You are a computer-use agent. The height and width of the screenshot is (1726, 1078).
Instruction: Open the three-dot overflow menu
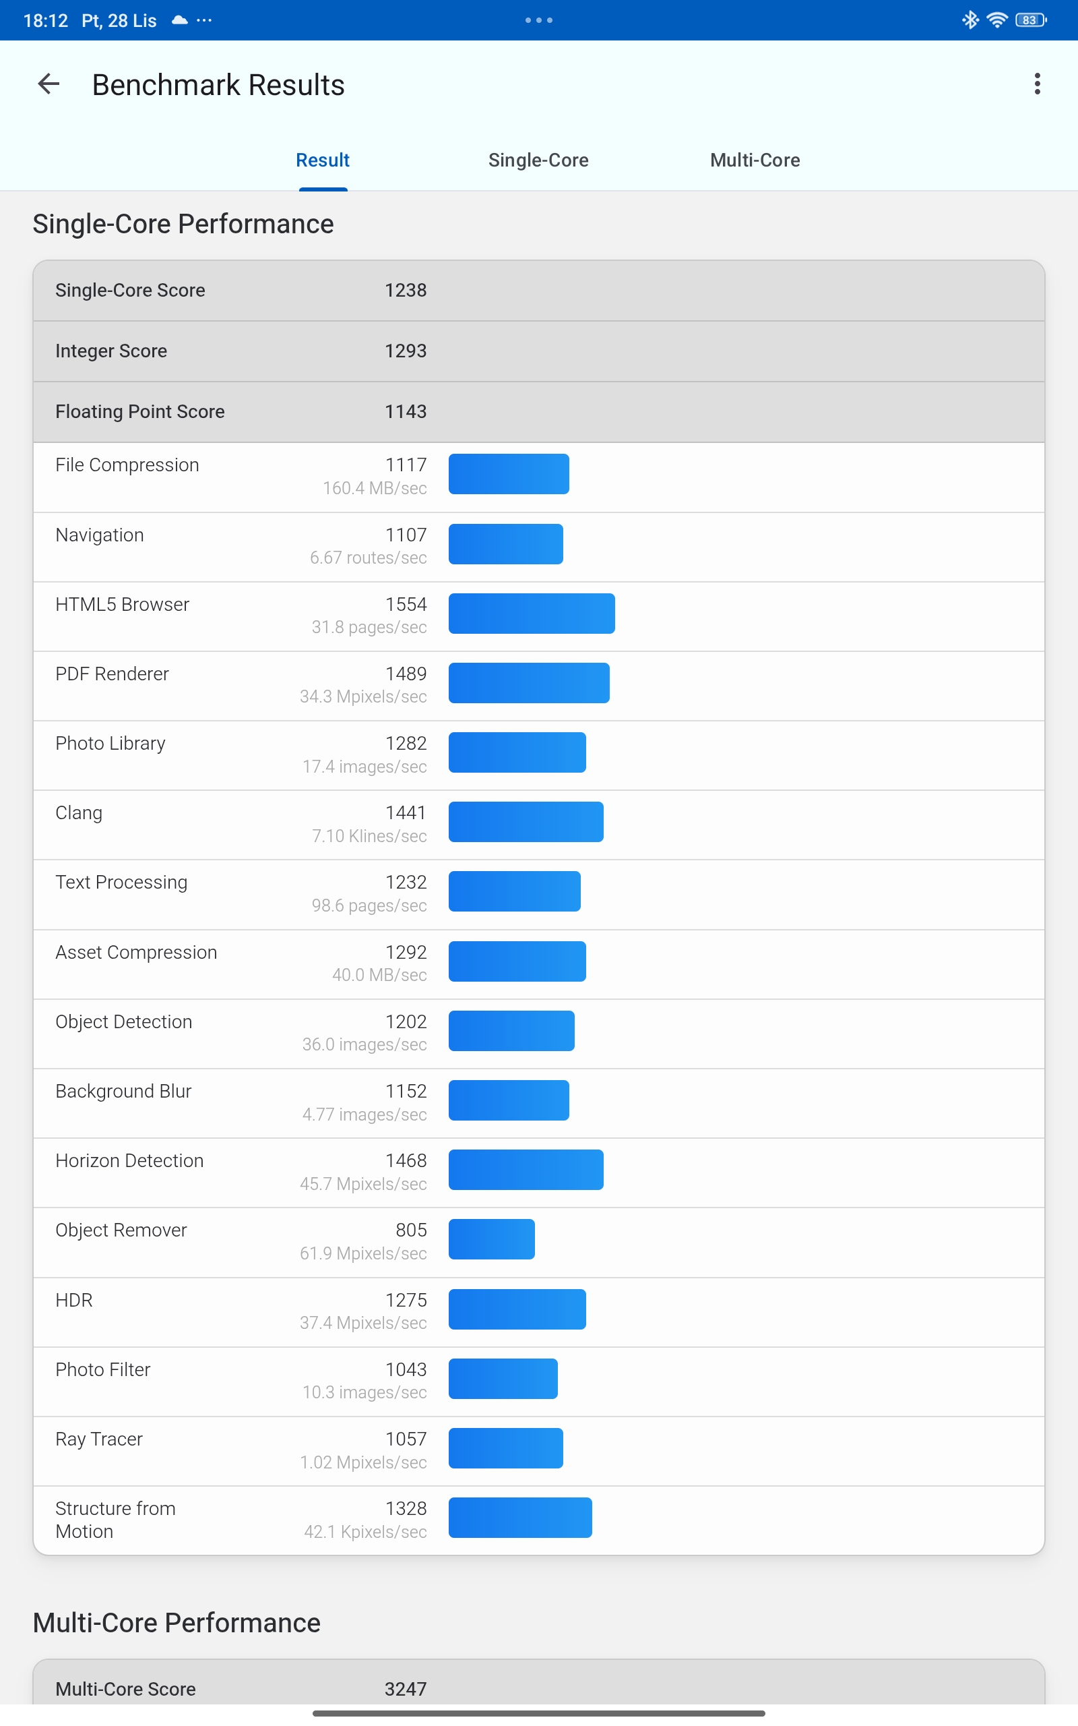1037,84
